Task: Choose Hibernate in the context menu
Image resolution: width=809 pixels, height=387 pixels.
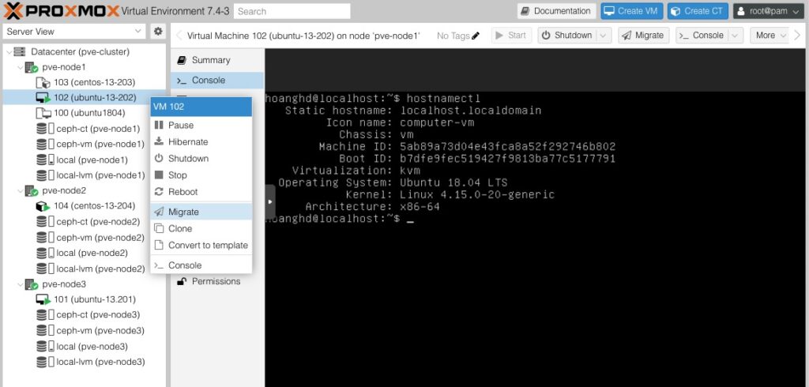Action: pos(201,142)
